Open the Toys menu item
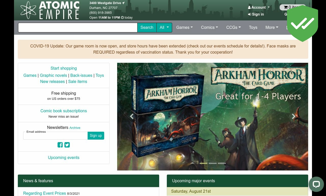 coord(253,28)
